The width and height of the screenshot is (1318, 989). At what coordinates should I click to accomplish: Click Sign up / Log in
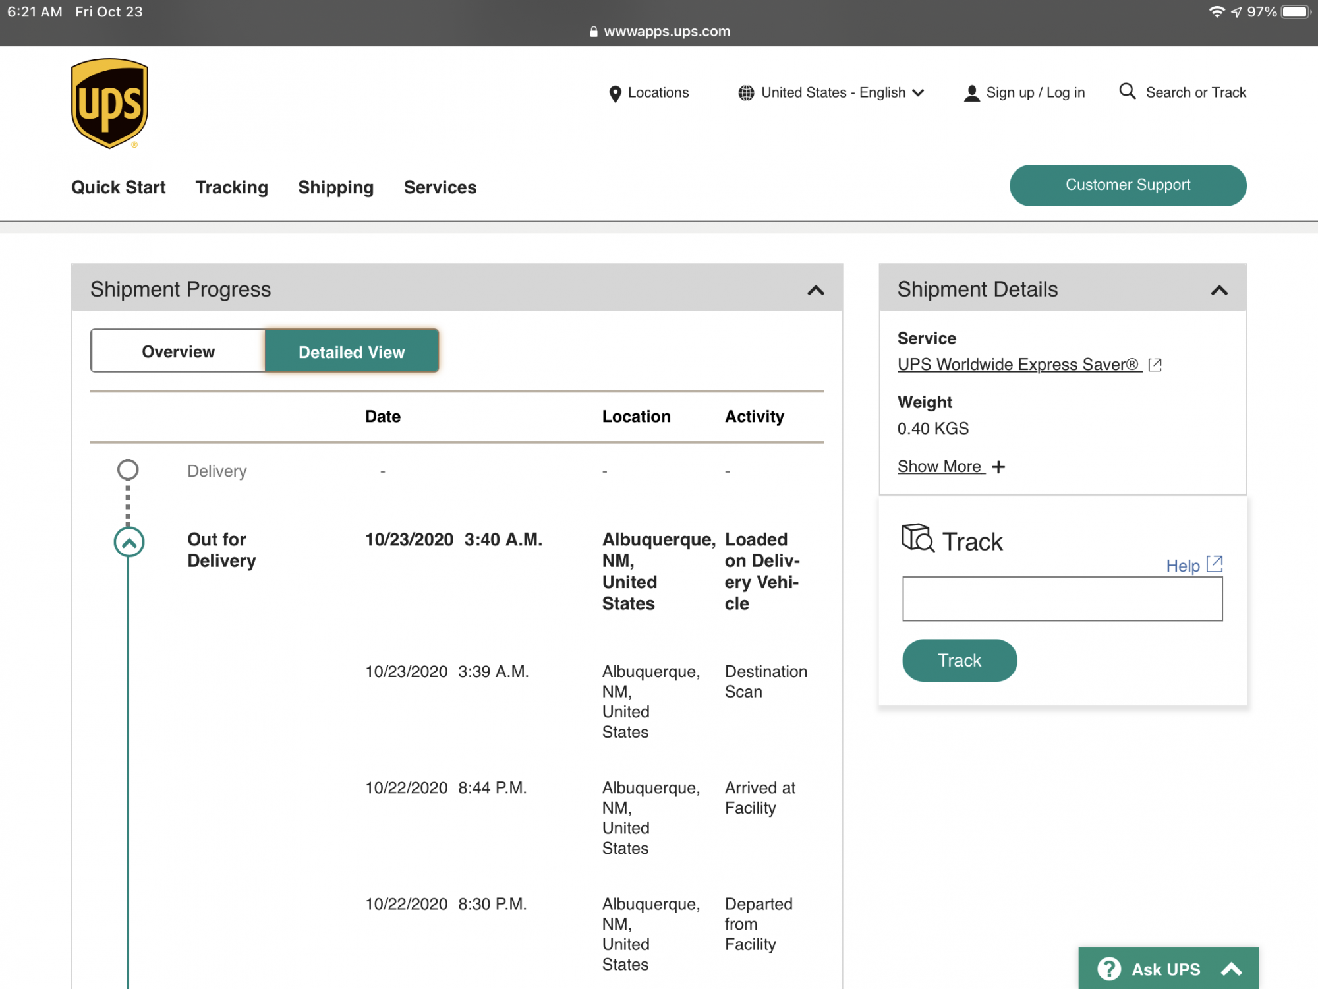pos(1035,93)
